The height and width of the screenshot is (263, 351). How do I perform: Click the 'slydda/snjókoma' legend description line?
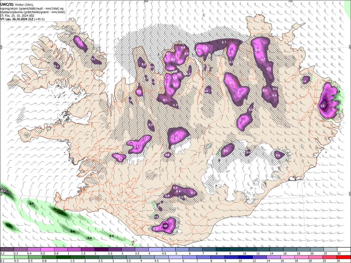(33, 12)
